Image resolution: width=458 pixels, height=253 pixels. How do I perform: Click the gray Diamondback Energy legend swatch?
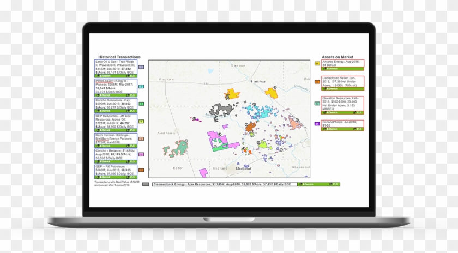145,184
